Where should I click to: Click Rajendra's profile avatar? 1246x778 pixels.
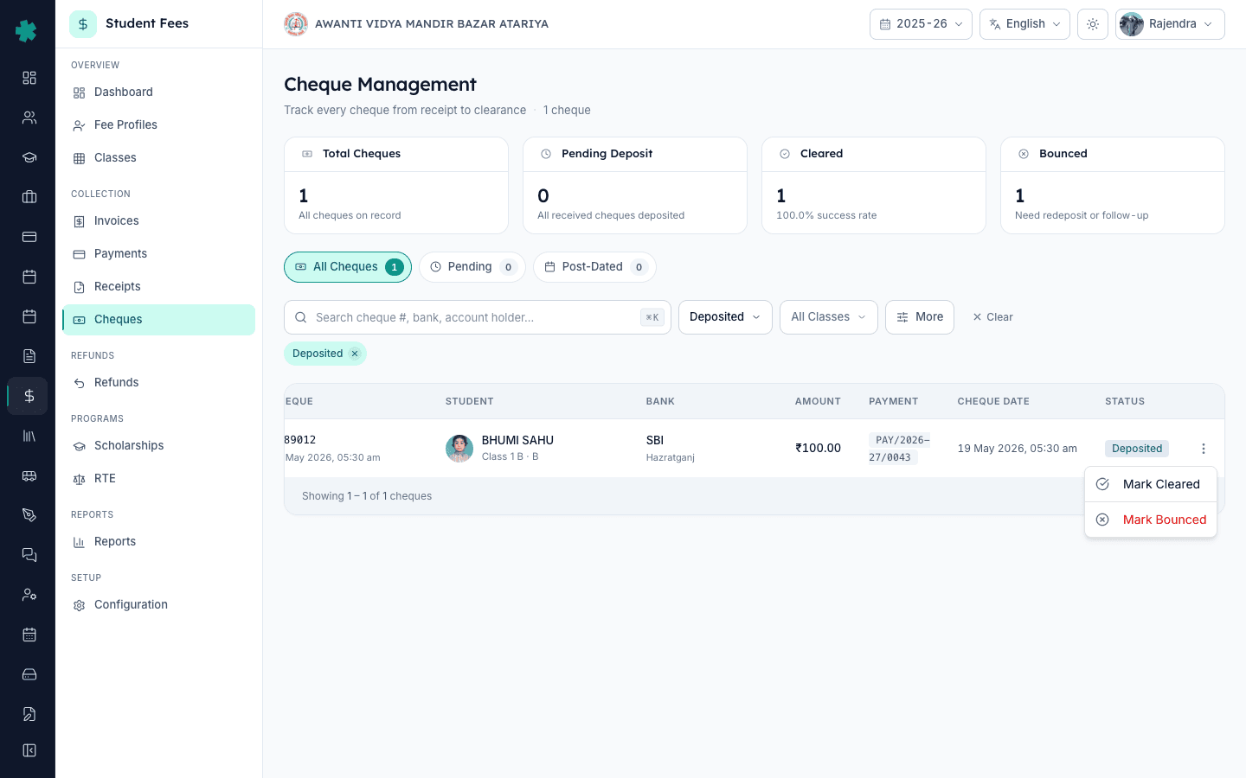click(x=1132, y=24)
